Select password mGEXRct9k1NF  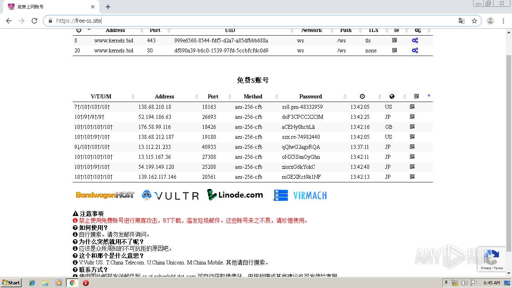[x=301, y=177]
